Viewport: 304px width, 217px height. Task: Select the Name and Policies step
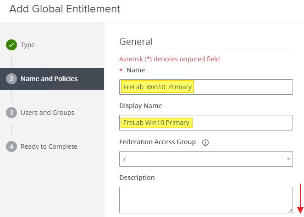[49, 79]
